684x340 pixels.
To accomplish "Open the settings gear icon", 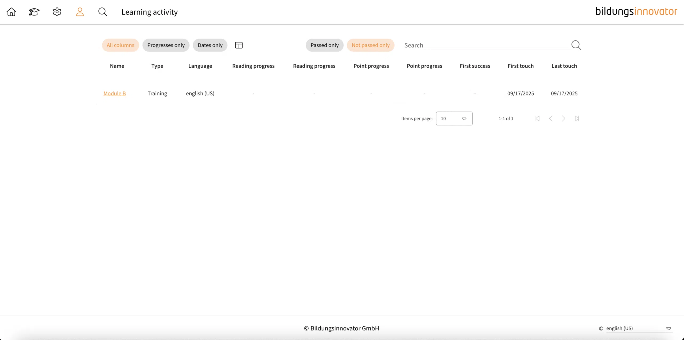I will (x=57, y=12).
